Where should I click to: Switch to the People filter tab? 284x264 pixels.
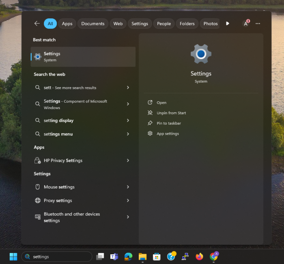coord(164,24)
